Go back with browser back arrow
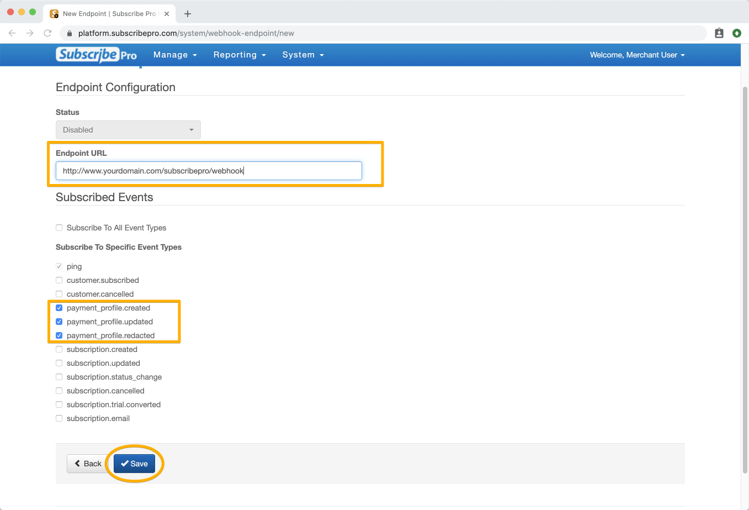The height and width of the screenshot is (510, 749). click(12, 33)
